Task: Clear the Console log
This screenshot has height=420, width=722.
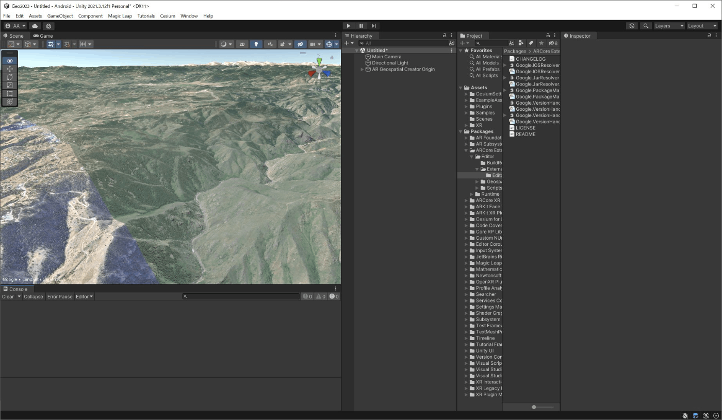Action: (x=8, y=296)
